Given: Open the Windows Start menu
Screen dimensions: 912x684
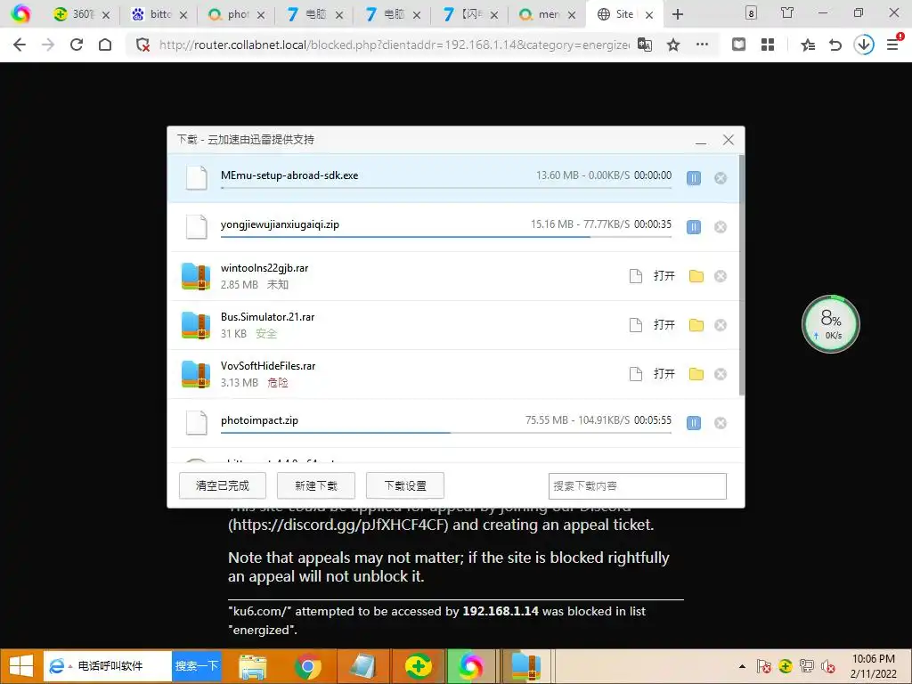Looking at the screenshot, I should [x=21, y=666].
